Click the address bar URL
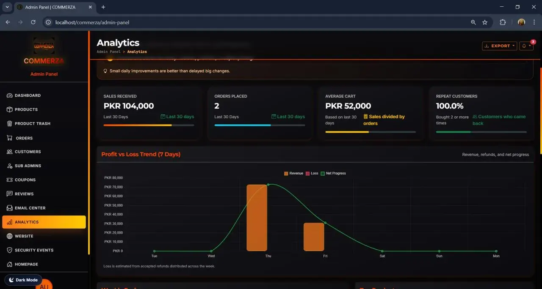This screenshot has width=542, height=289. [x=92, y=22]
